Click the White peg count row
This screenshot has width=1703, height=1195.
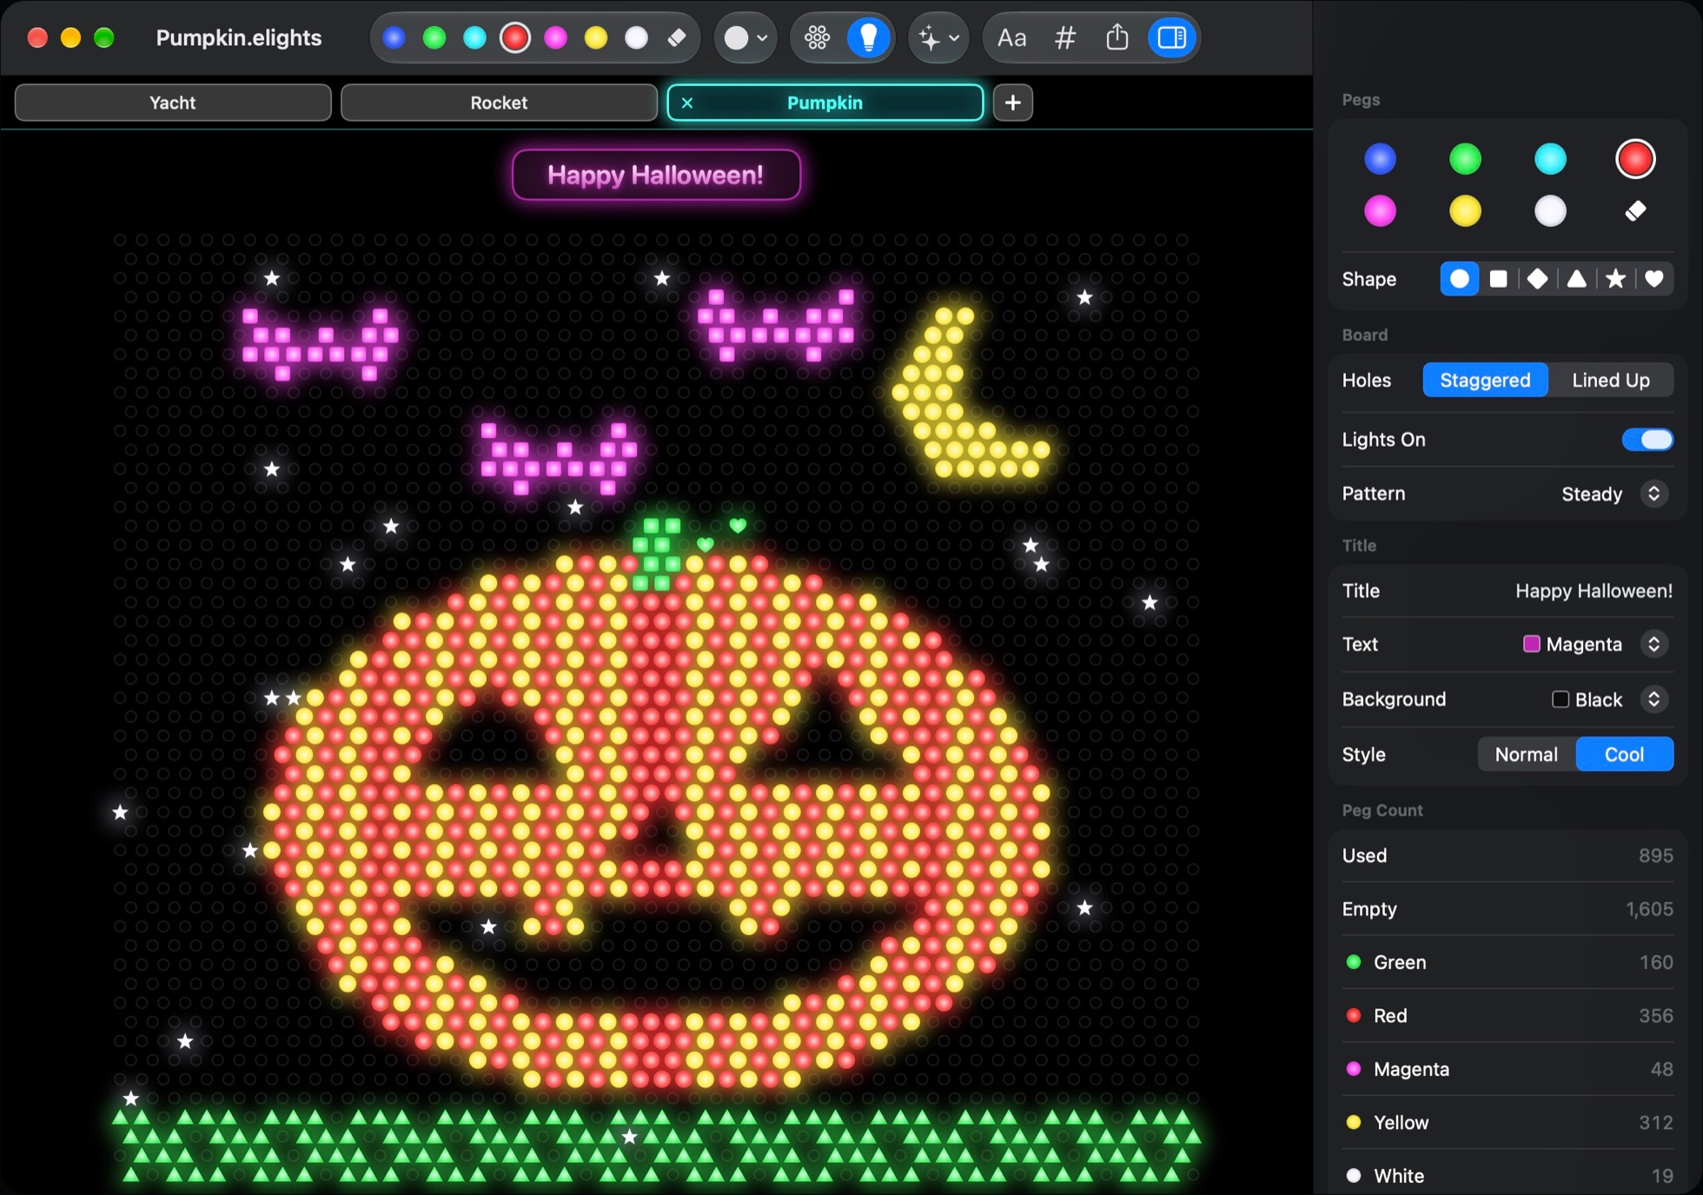point(1508,1176)
